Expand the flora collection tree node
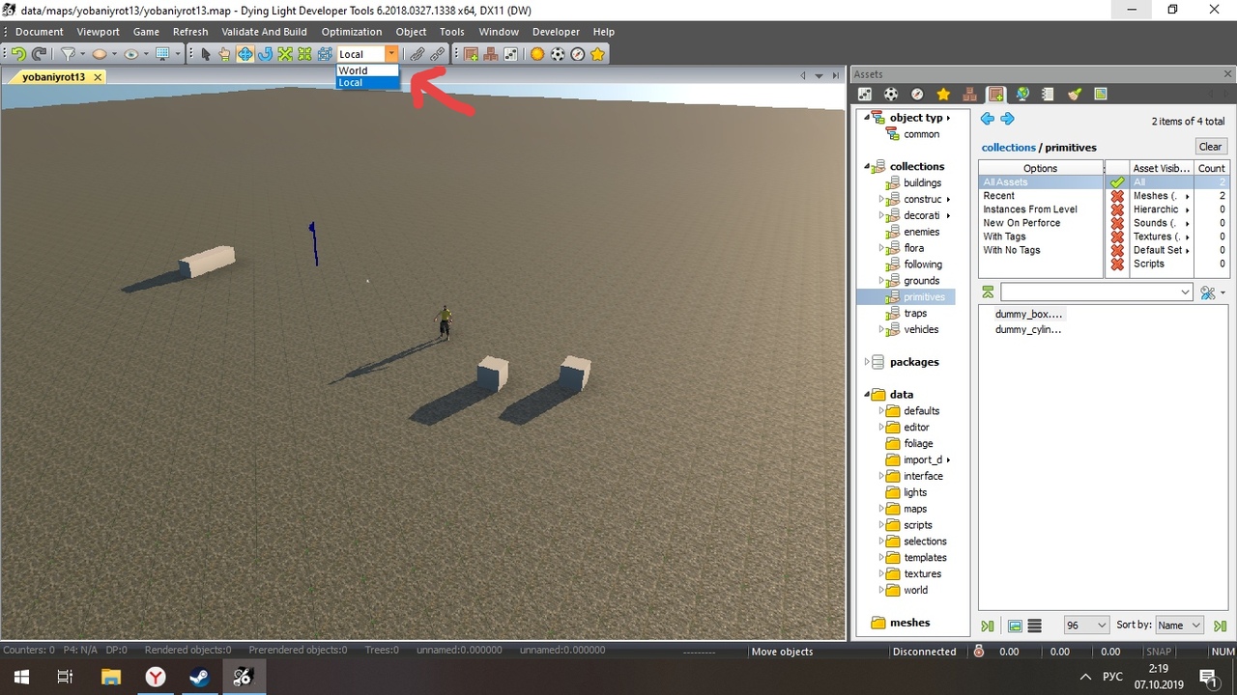1237x695 pixels. [x=881, y=248]
